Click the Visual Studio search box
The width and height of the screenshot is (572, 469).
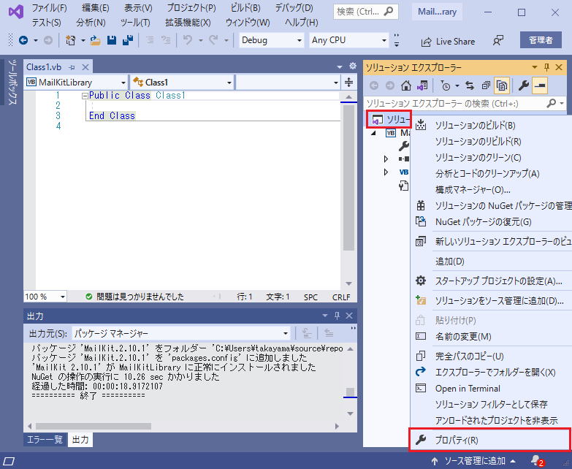click(x=365, y=12)
